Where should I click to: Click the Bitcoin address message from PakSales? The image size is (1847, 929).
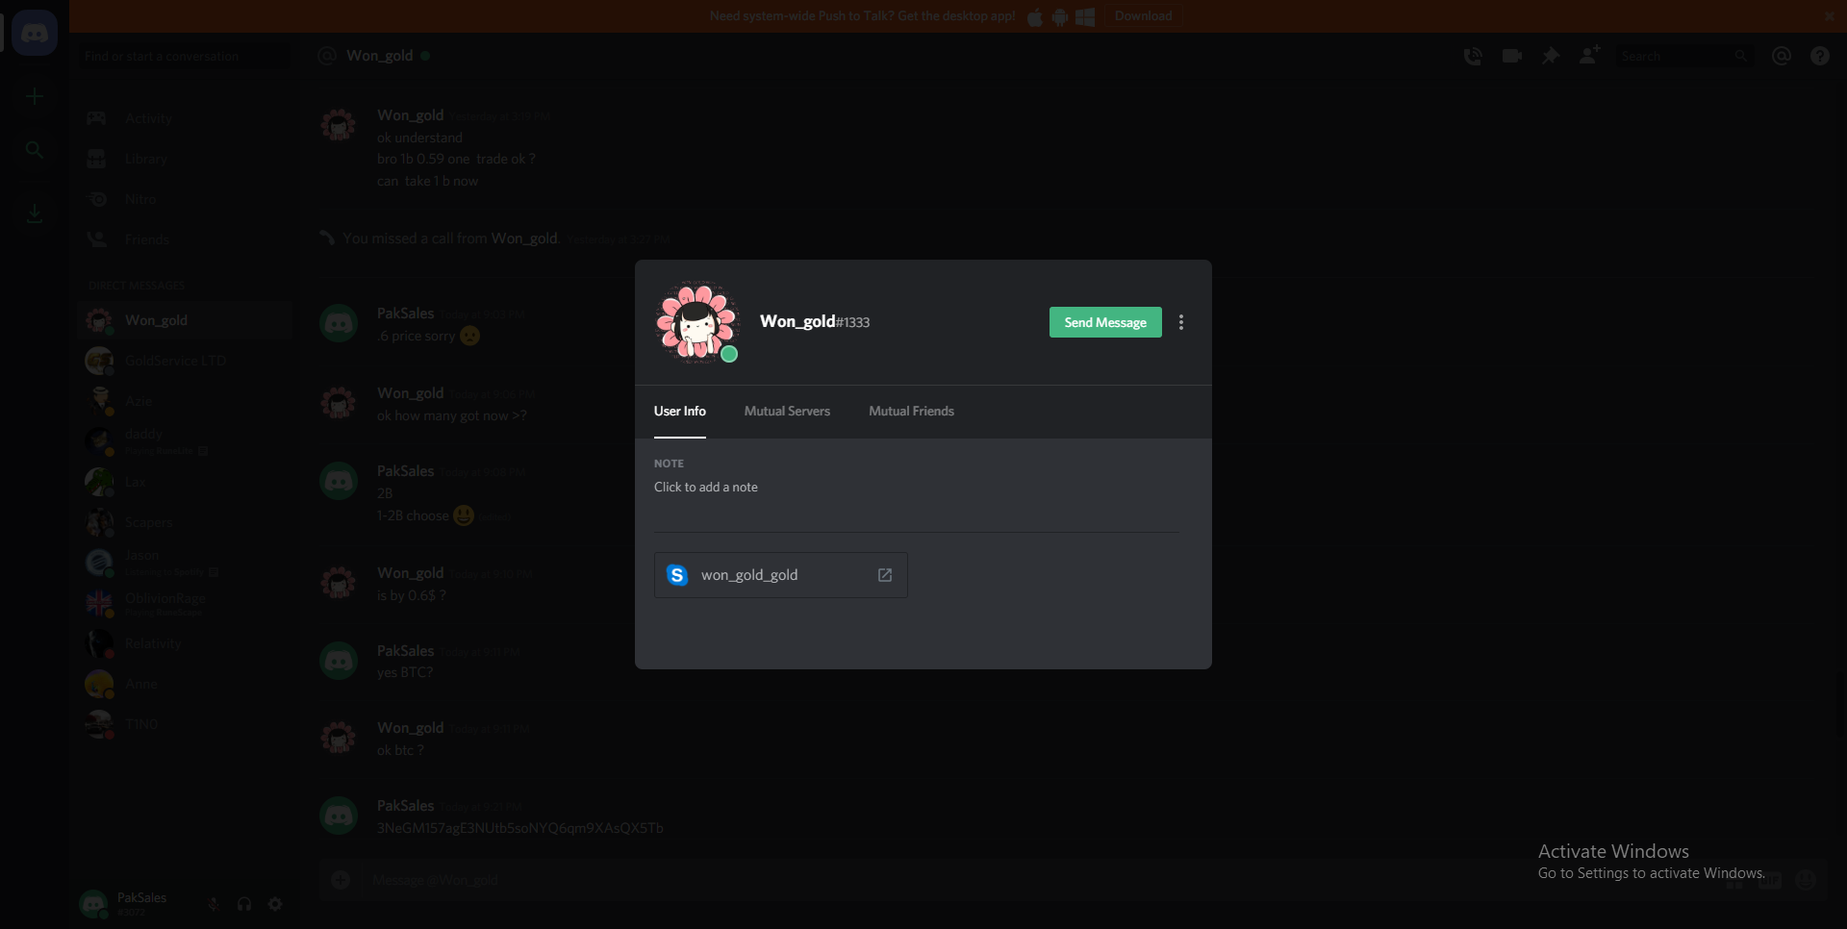pyautogui.click(x=520, y=828)
